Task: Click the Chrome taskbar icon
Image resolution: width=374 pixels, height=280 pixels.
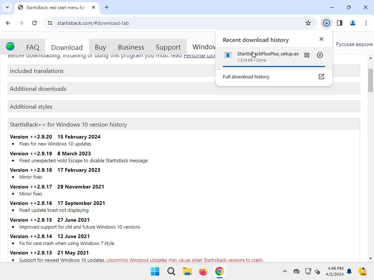Action: click(x=219, y=271)
